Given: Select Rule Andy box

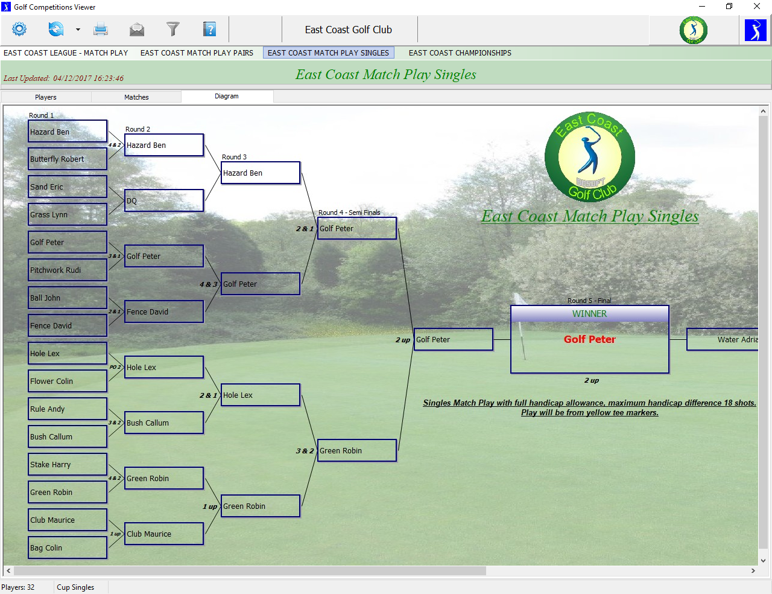Looking at the screenshot, I should (68, 409).
